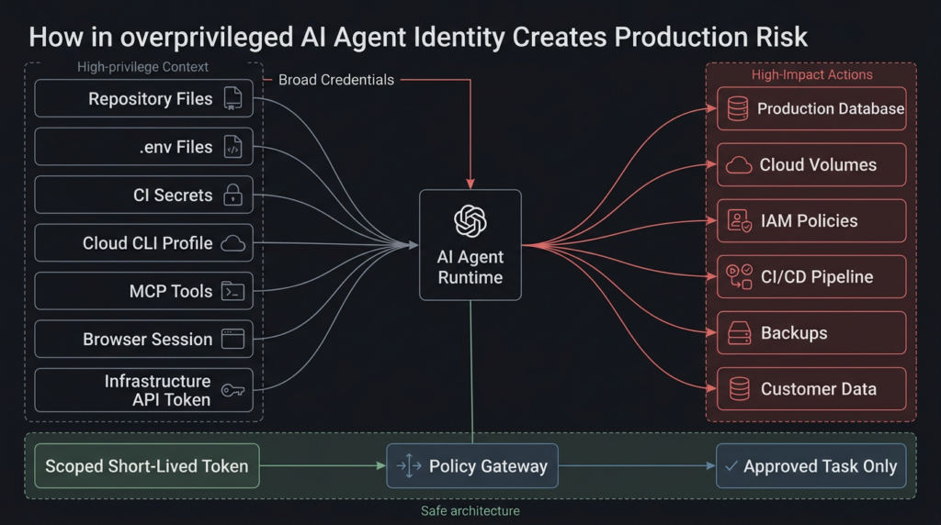The height and width of the screenshot is (525, 941).
Task: Click the drive icon next to Backups
Action: pos(738,333)
